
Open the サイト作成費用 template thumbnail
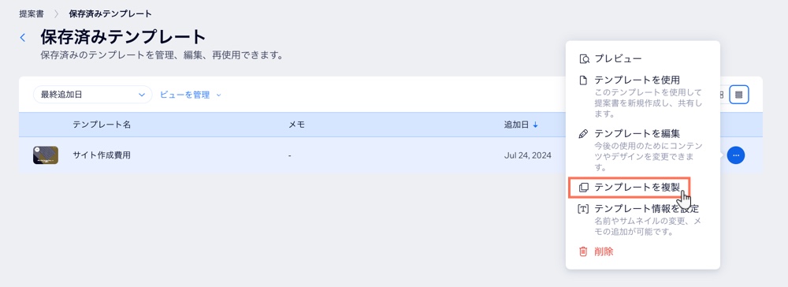click(46, 155)
